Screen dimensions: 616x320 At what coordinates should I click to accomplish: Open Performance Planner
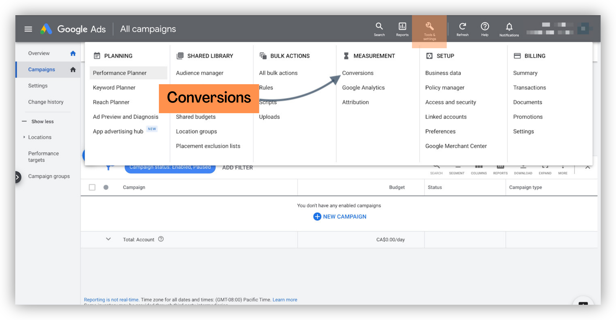(128, 73)
